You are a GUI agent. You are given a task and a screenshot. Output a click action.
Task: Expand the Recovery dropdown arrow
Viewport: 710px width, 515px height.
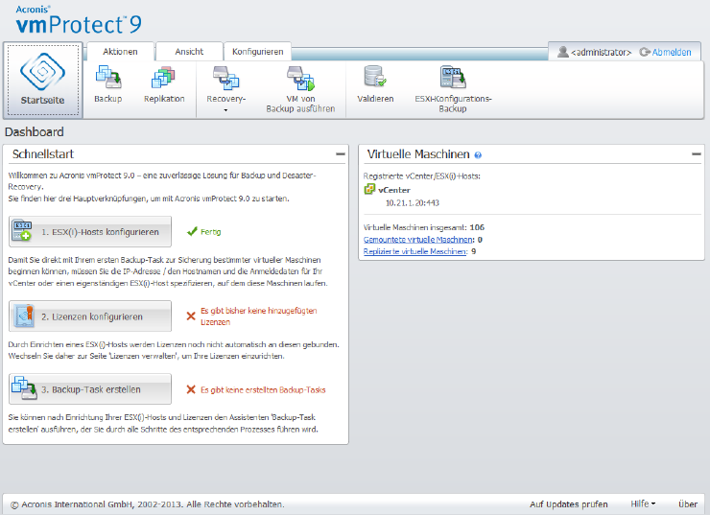pos(225,110)
